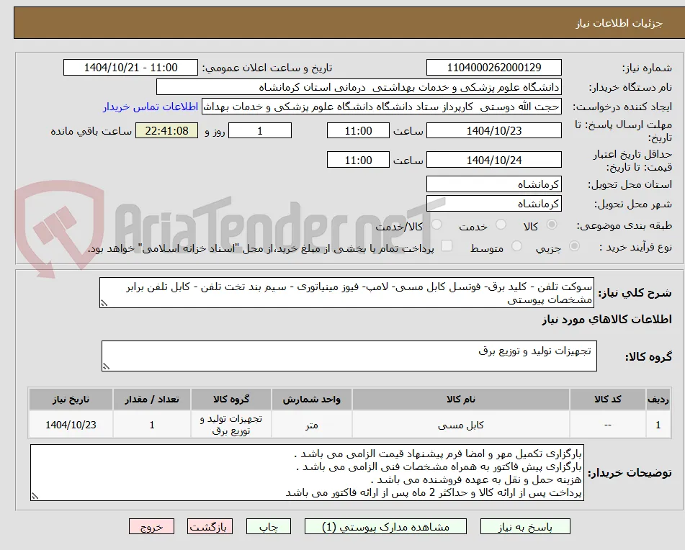This screenshot has height=550, width=685.
Task: Click the اطلاعات کالاهای مورد نیاز section heading
Action: point(606,320)
